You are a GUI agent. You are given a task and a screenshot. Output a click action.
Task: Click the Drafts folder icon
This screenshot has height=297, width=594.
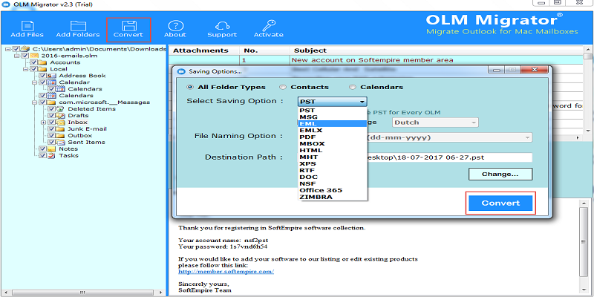(61, 116)
